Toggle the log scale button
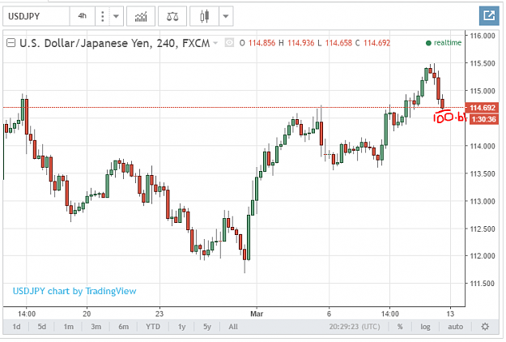This screenshot has width=506, height=342. pos(425,327)
